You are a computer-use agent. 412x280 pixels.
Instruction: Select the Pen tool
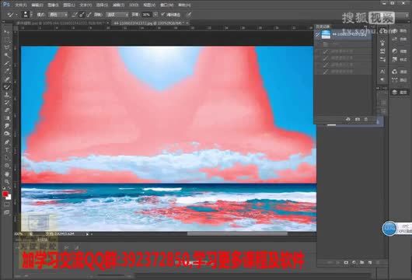click(x=6, y=142)
